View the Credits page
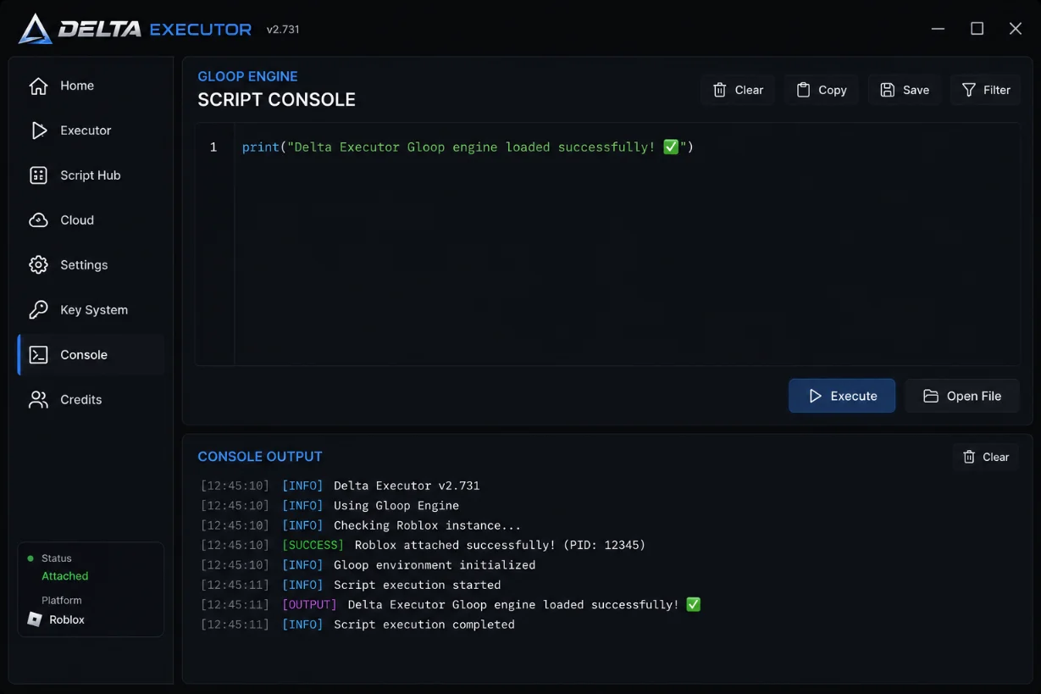Image resolution: width=1041 pixels, height=694 pixels. 91,400
